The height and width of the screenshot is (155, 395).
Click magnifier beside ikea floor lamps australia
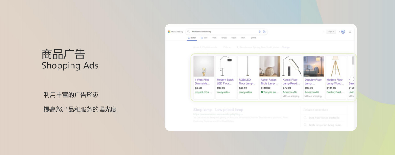coord(305,118)
